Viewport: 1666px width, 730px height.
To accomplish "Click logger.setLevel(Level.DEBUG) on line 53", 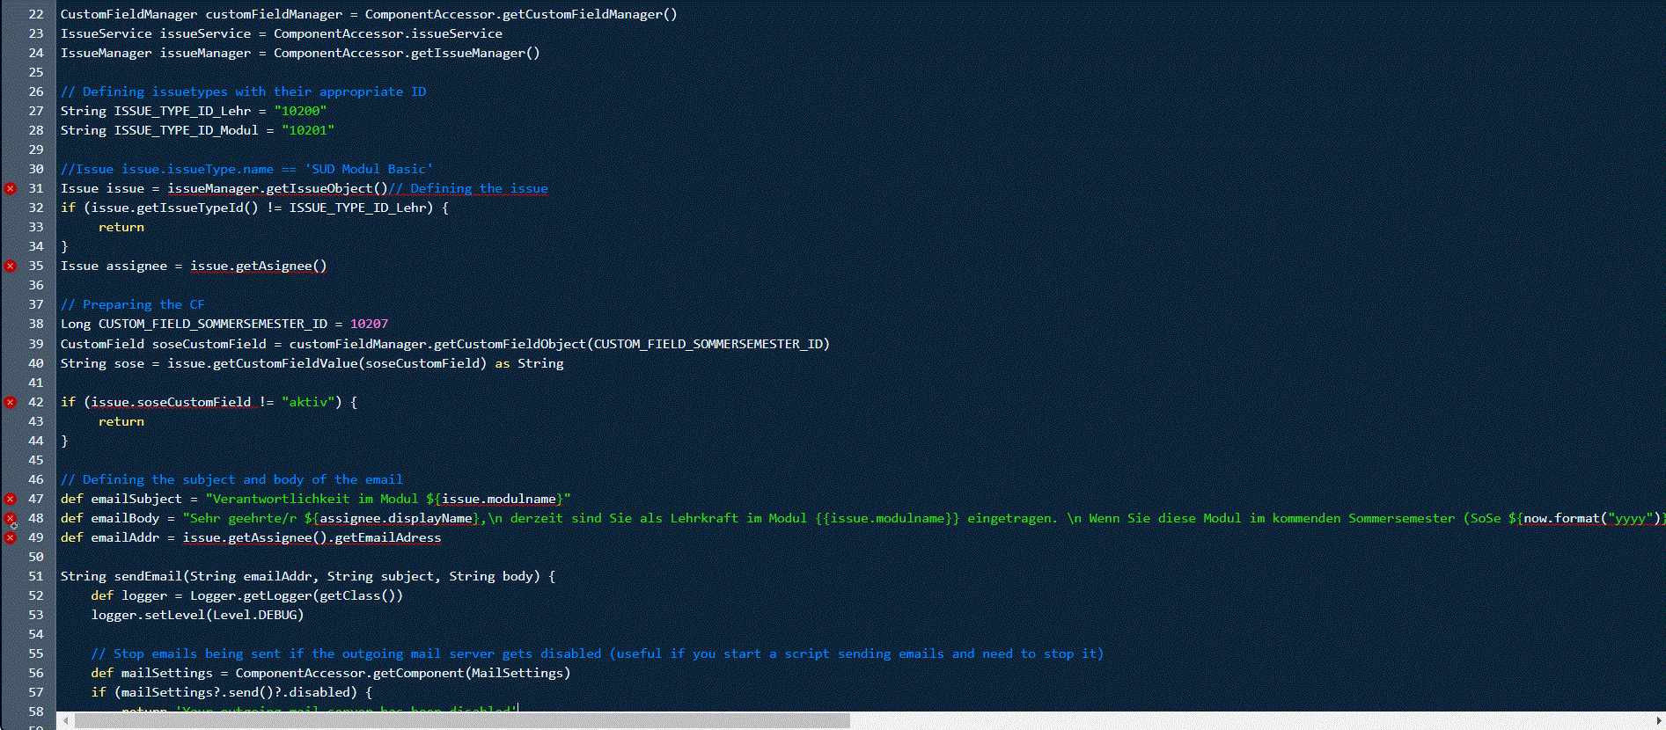I will coord(197,615).
